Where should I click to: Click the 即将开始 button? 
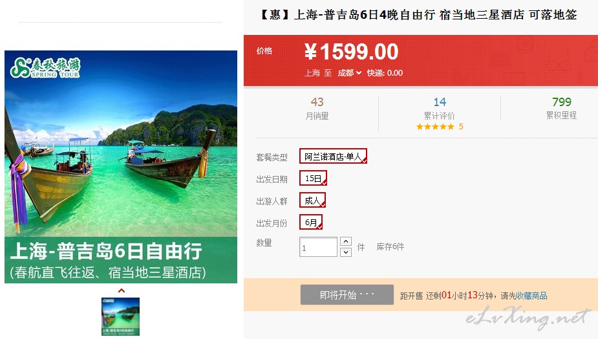pos(347,295)
